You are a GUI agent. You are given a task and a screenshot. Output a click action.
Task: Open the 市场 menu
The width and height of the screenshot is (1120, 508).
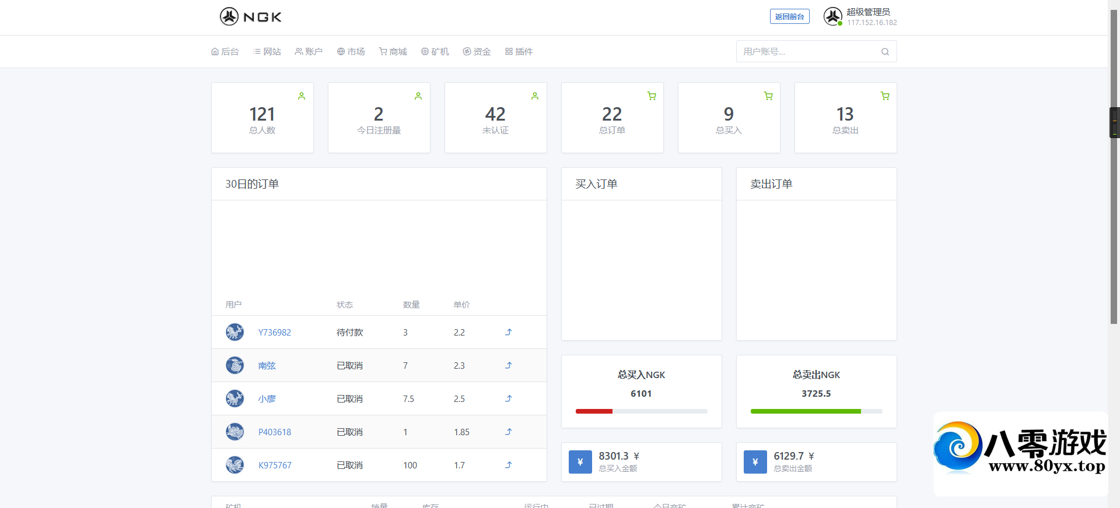351,51
